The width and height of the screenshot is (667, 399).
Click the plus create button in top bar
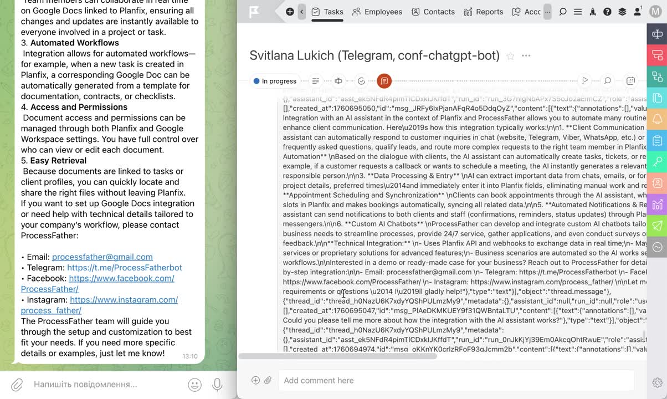click(290, 12)
